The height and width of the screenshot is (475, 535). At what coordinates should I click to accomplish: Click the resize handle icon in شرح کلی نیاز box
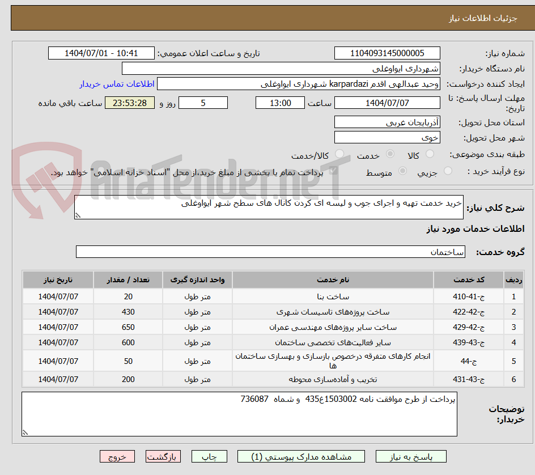(78, 215)
